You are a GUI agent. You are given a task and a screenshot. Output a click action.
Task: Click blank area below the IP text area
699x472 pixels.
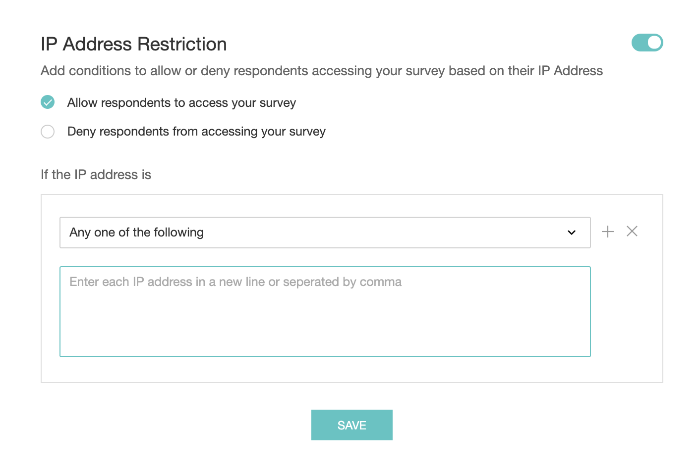point(325,369)
